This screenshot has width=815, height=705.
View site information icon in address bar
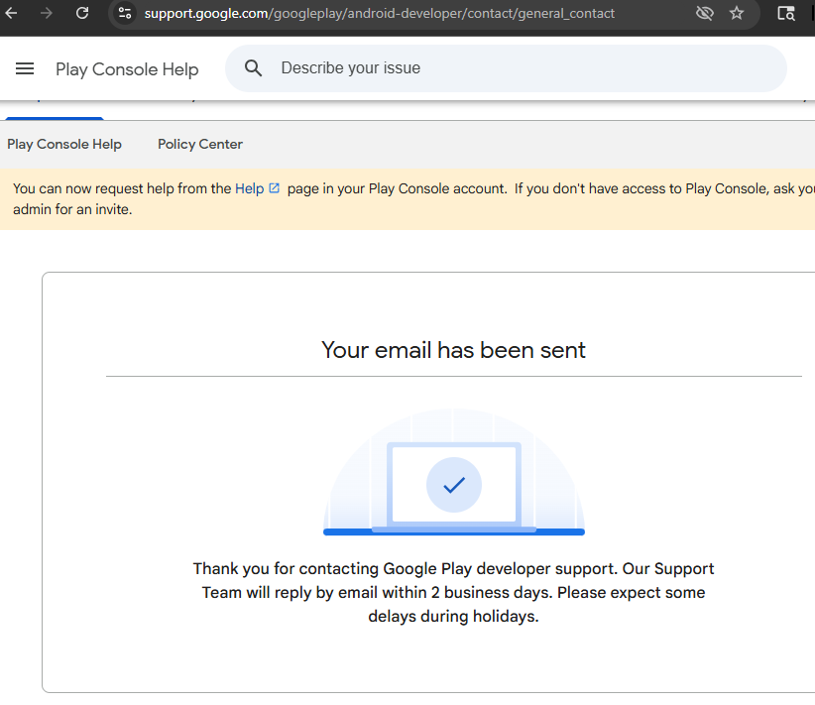point(124,13)
